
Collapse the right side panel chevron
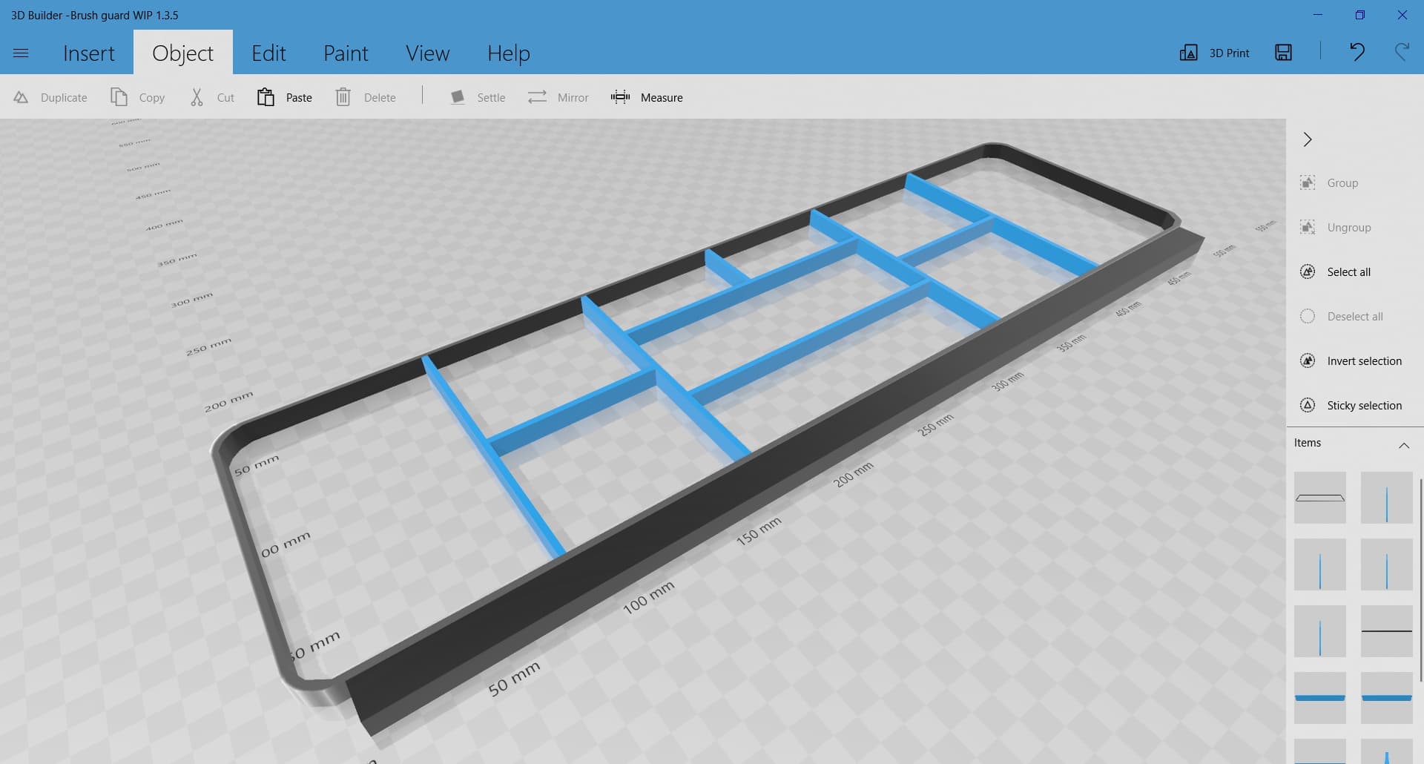1308,139
